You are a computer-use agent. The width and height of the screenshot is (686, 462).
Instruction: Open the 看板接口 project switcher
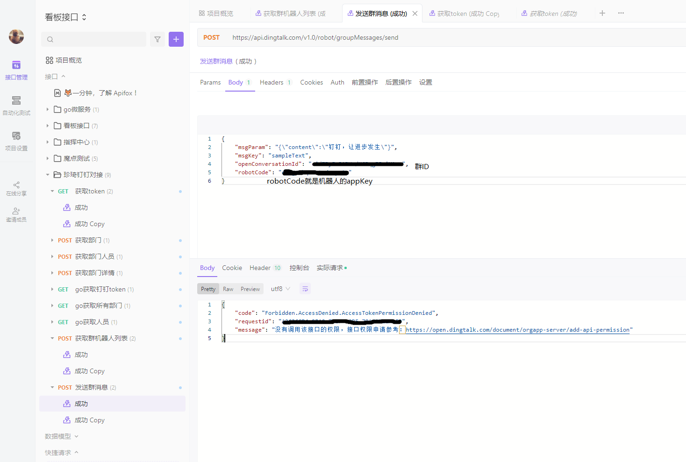coord(65,17)
